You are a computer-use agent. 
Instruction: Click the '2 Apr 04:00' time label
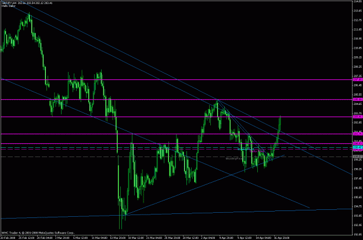click(x=208, y=238)
